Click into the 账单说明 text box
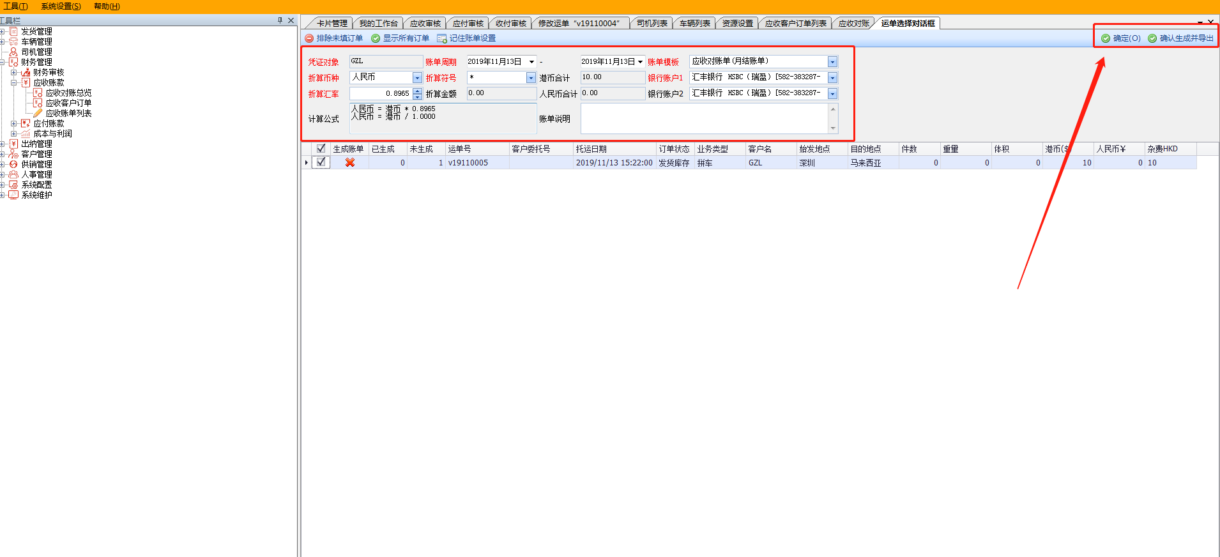This screenshot has height=557, width=1220. point(704,118)
